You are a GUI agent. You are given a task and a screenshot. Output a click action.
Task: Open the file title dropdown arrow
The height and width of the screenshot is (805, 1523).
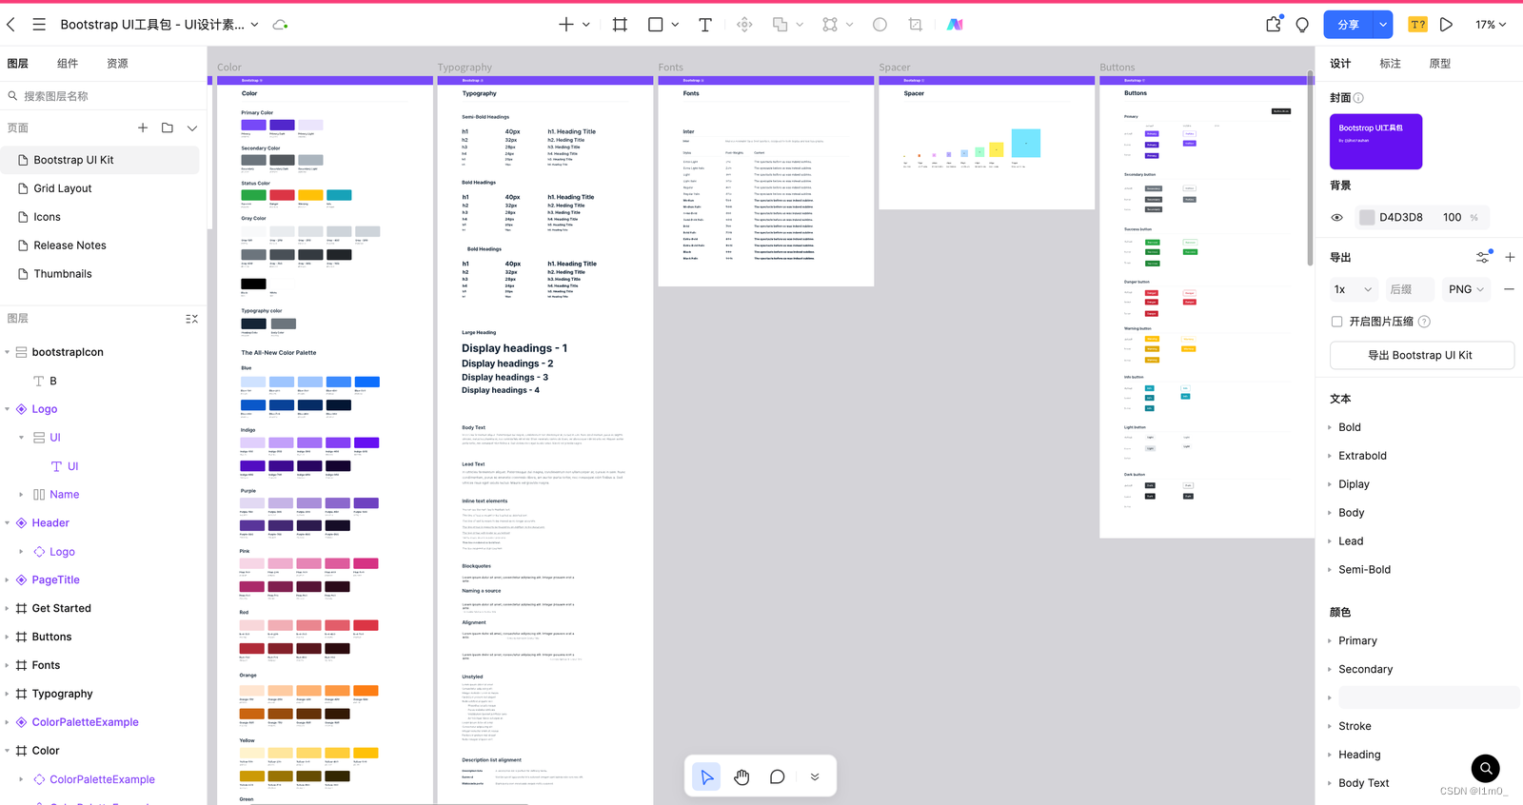[255, 25]
